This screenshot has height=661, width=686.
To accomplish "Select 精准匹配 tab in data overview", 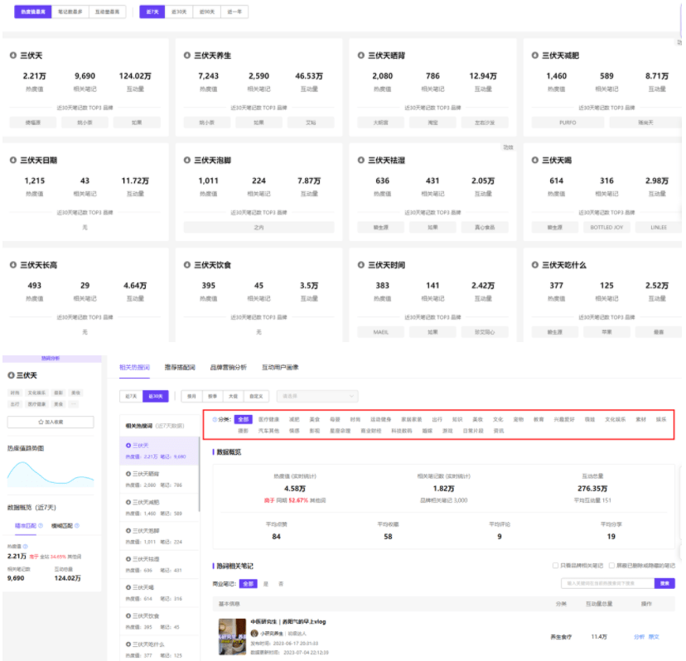I will (26, 525).
